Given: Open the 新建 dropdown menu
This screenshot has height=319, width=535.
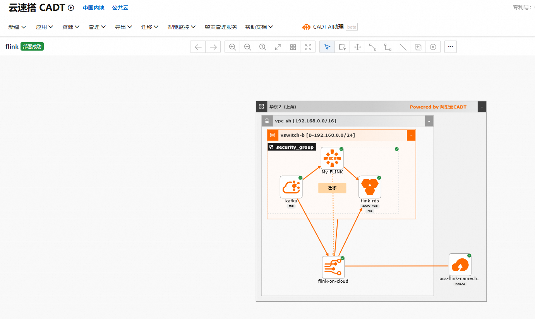Looking at the screenshot, I should pyautogui.click(x=17, y=27).
